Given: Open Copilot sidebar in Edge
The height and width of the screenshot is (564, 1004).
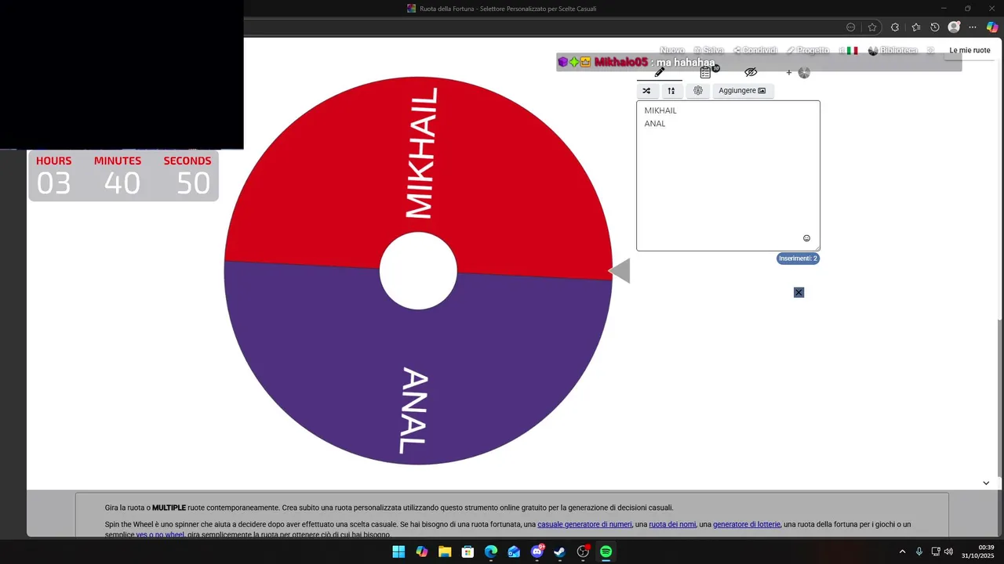Looking at the screenshot, I should click(x=992, y=27).
